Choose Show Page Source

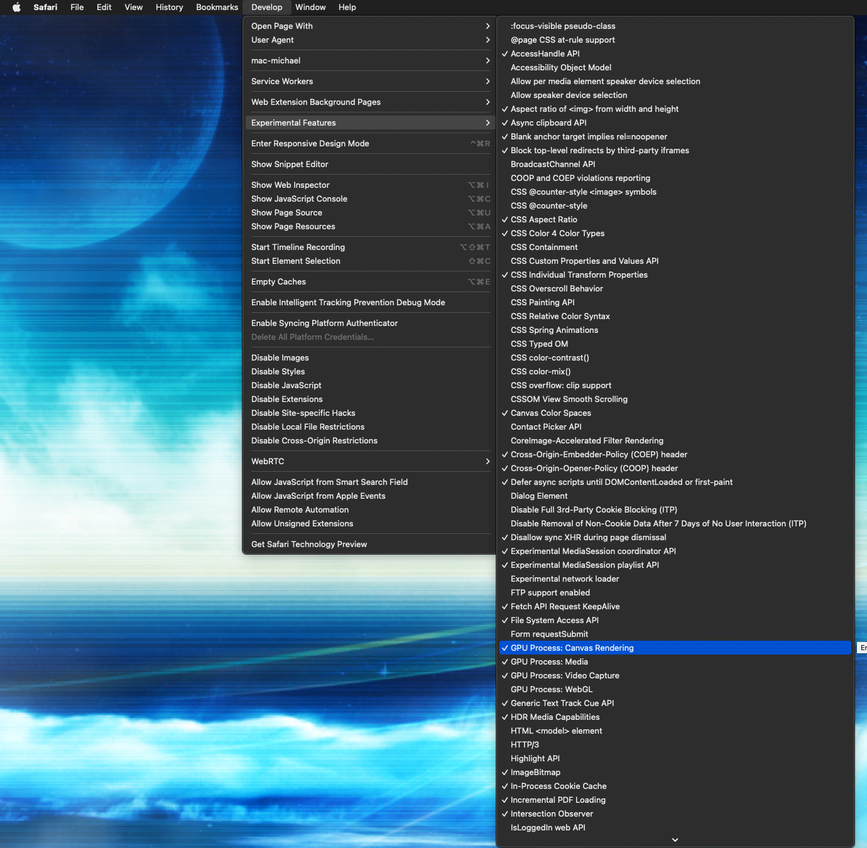click(369, 212)
